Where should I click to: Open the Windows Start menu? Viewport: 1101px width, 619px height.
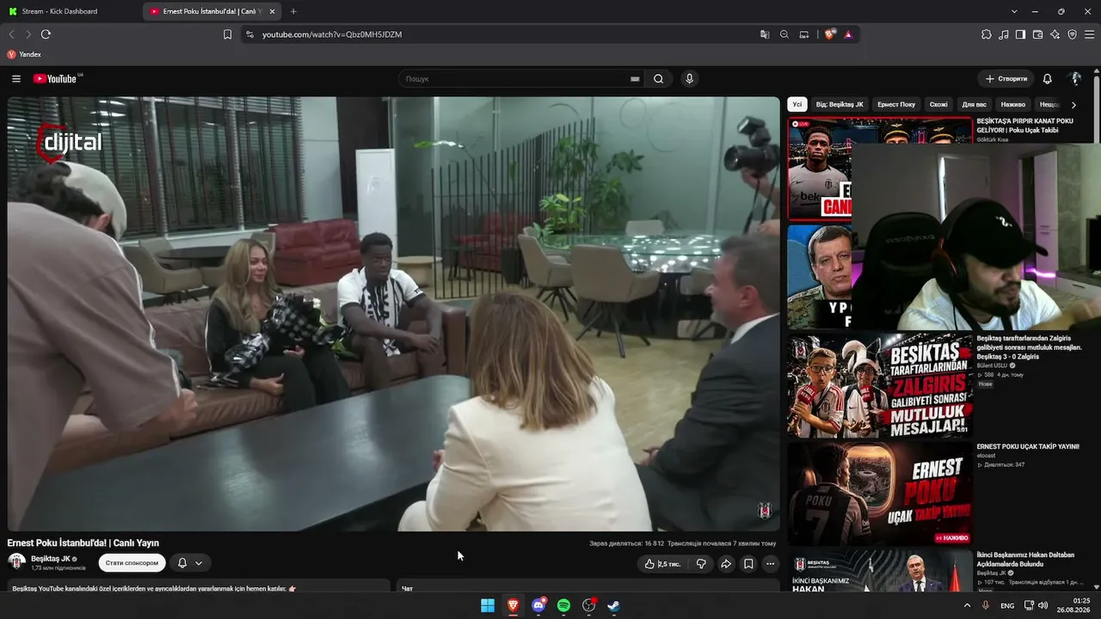click(x=488, y=605)
